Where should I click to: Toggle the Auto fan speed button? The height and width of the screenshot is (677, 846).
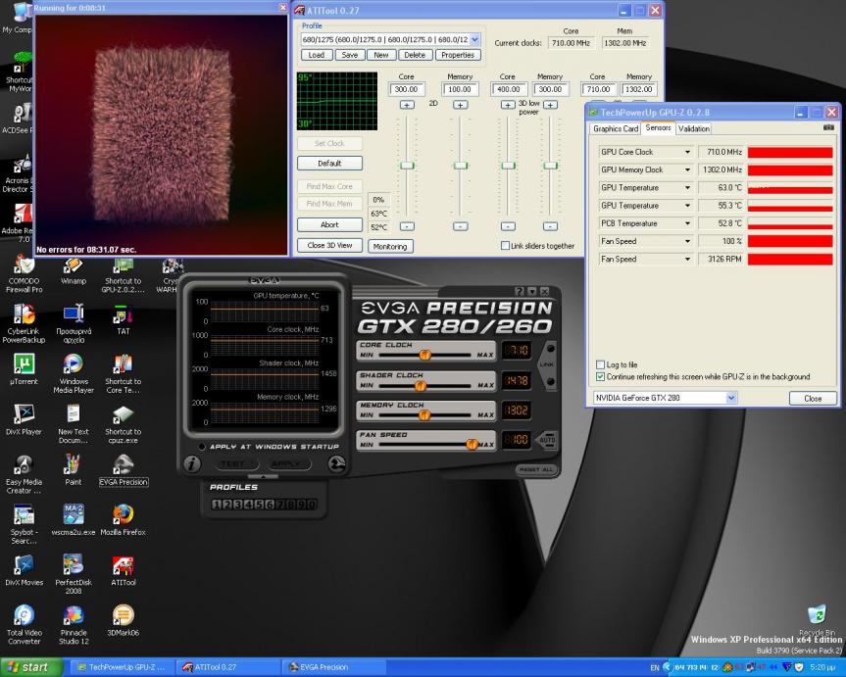pos(547,440)
